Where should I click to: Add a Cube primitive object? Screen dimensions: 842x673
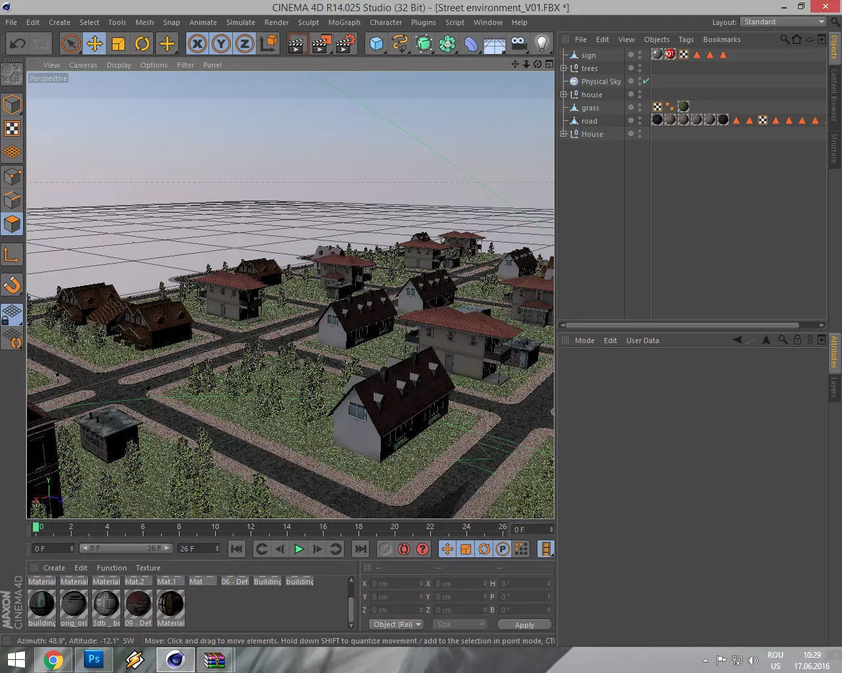click(376, 44)
